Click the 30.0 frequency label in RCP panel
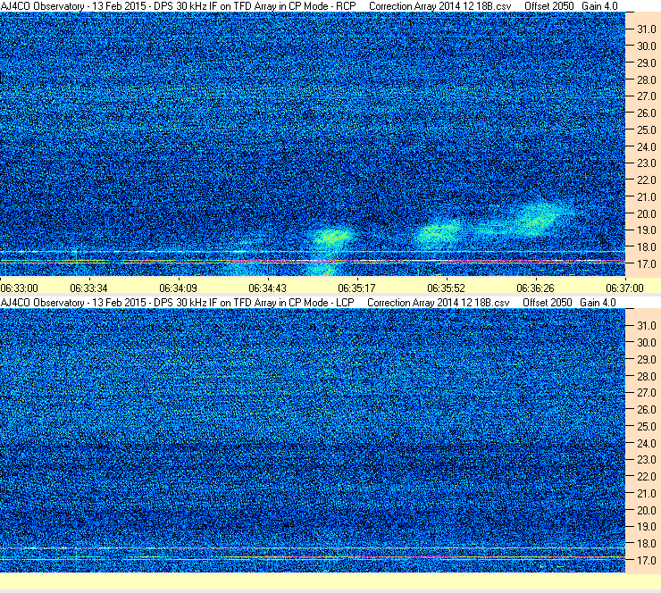 (x=646, y=46)
